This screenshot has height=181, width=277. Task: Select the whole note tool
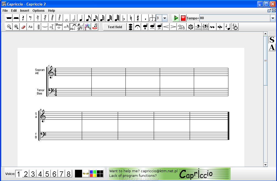tap(67, 18)
